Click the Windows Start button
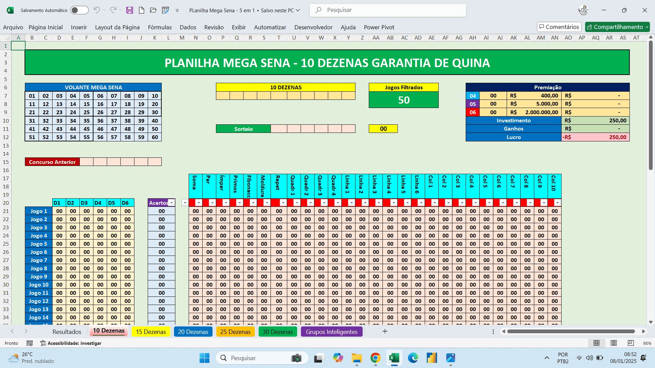The height and width of the screenshot is (368, 655). click(x=205, y=358)
